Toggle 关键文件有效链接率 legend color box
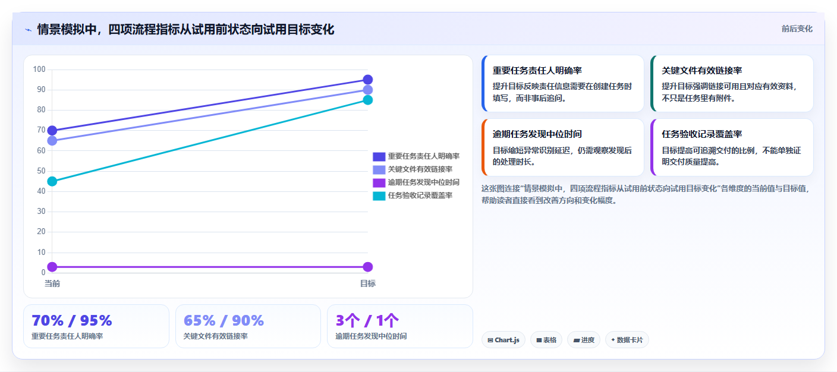The image size is (837, 372). point(379,169)
